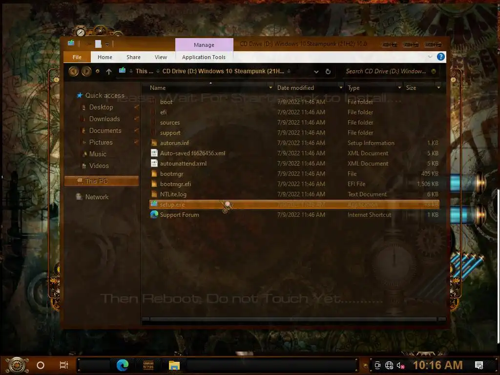500x375 pixels.
Task: Open Task View on the taskbar
Action: coord(64,365)
